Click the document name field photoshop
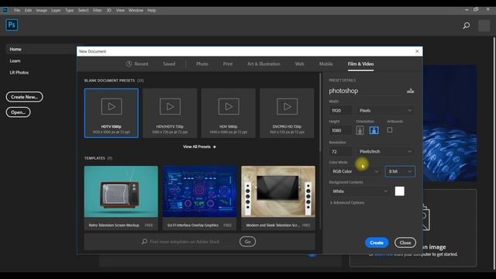Image resolution: width=496 pixels, height=279 pixels. click(x=367, y=91)
